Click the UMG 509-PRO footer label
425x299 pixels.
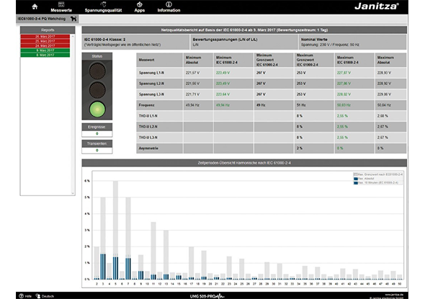[x=207, y=296]
